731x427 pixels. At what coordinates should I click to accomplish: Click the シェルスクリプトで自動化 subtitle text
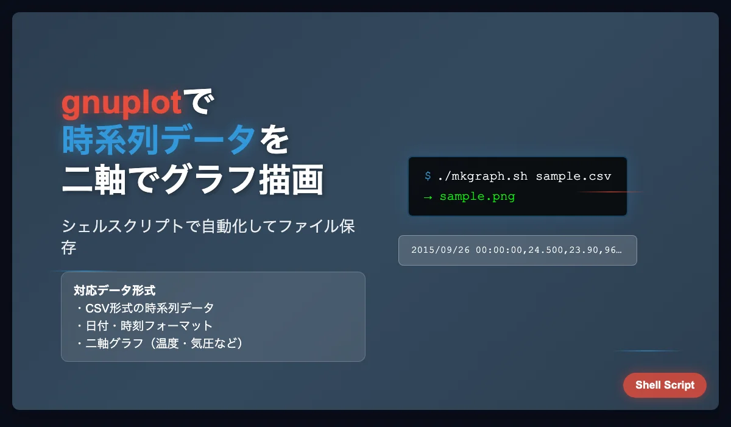(207, 227)
